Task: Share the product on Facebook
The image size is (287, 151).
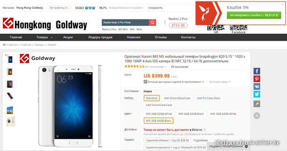Action: coord(257,71)
